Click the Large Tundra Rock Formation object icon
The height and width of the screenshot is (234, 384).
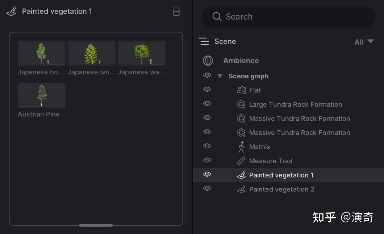pyautogui.click(x=241, y=104)
